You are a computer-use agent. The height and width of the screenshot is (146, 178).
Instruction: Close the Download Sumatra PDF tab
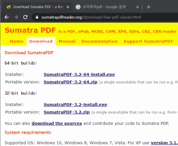68,7
